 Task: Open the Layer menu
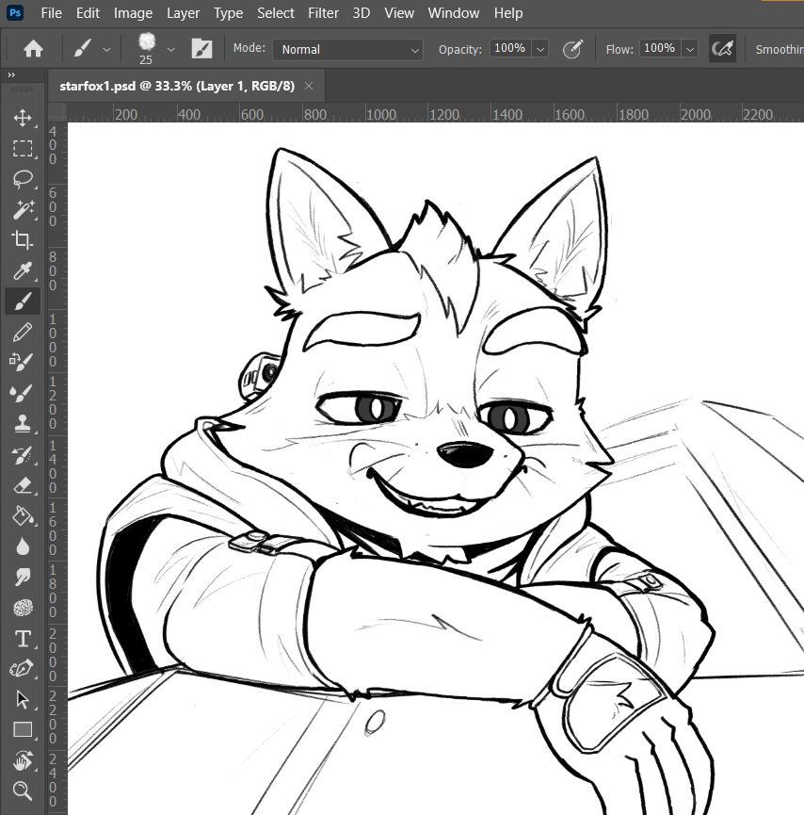point(183,13)
